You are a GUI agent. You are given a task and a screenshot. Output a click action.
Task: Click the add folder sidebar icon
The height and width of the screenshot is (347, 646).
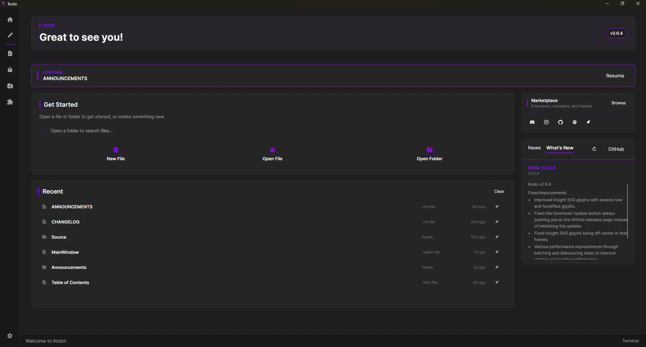click(x=10, y=86)
